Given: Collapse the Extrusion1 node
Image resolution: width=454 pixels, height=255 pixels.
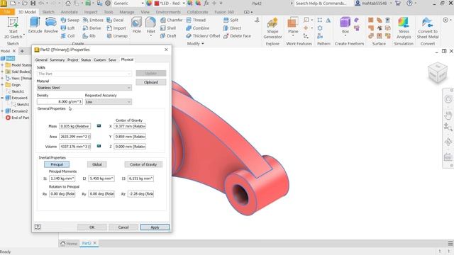Looking at the screenshot, I should [2, 98].
